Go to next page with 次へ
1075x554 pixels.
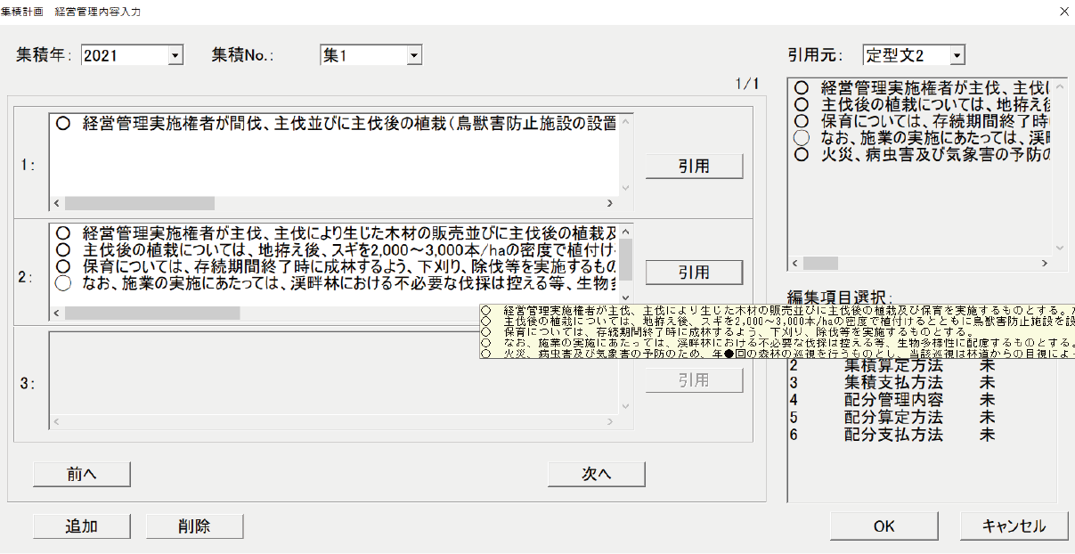[596, 475]
